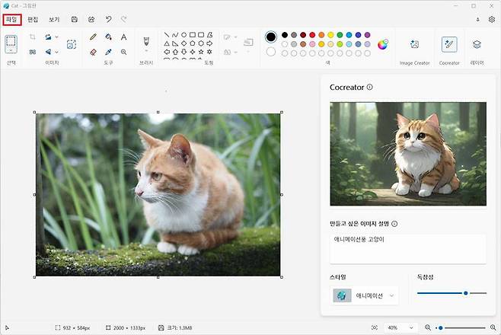The width and height of the screenshot is (501, 335).
Task: Open the Edit colors wheel
Action: 383,43
